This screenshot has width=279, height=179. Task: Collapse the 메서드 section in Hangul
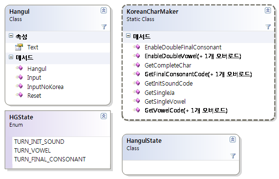[11, 57]
